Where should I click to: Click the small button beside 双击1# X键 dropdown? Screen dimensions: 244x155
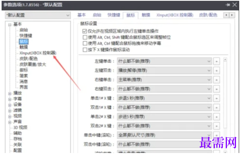pyautogui.click(x=217, y=107)
